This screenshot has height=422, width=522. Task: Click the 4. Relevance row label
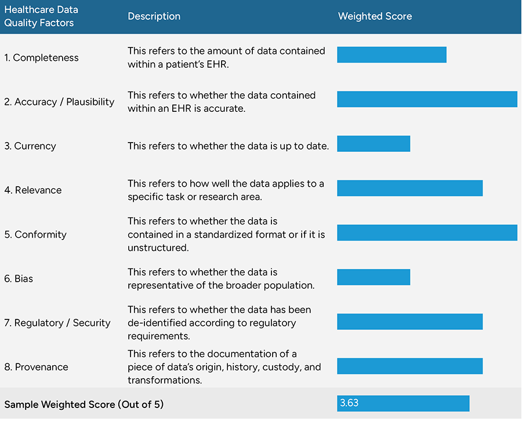tap(33, 190)
